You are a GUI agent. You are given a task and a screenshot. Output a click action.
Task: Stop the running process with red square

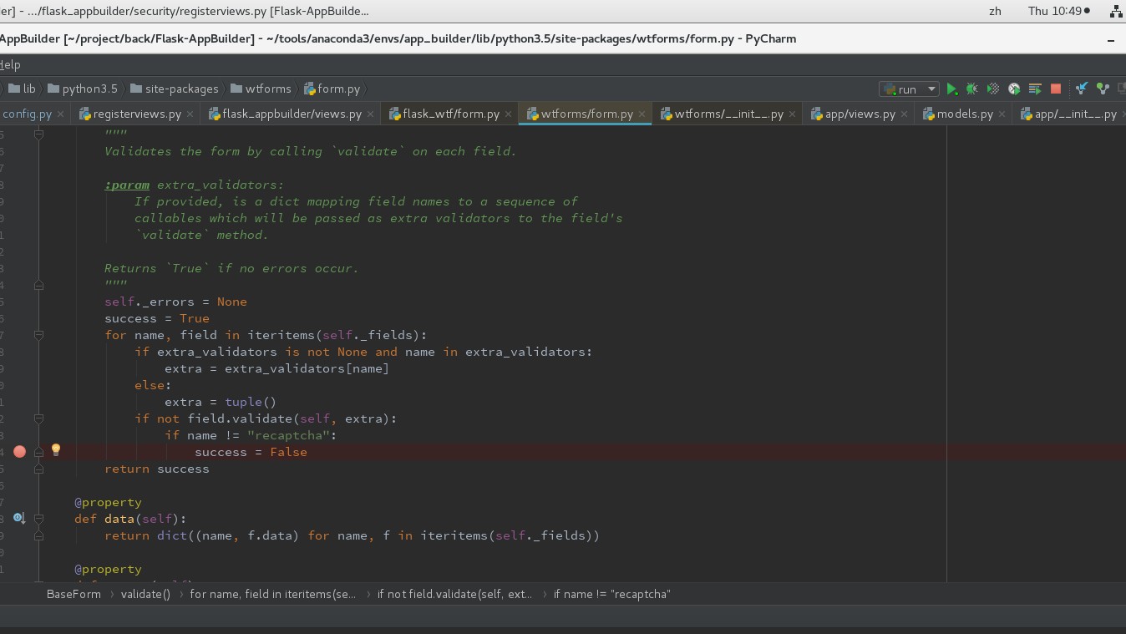[1056, 89]
